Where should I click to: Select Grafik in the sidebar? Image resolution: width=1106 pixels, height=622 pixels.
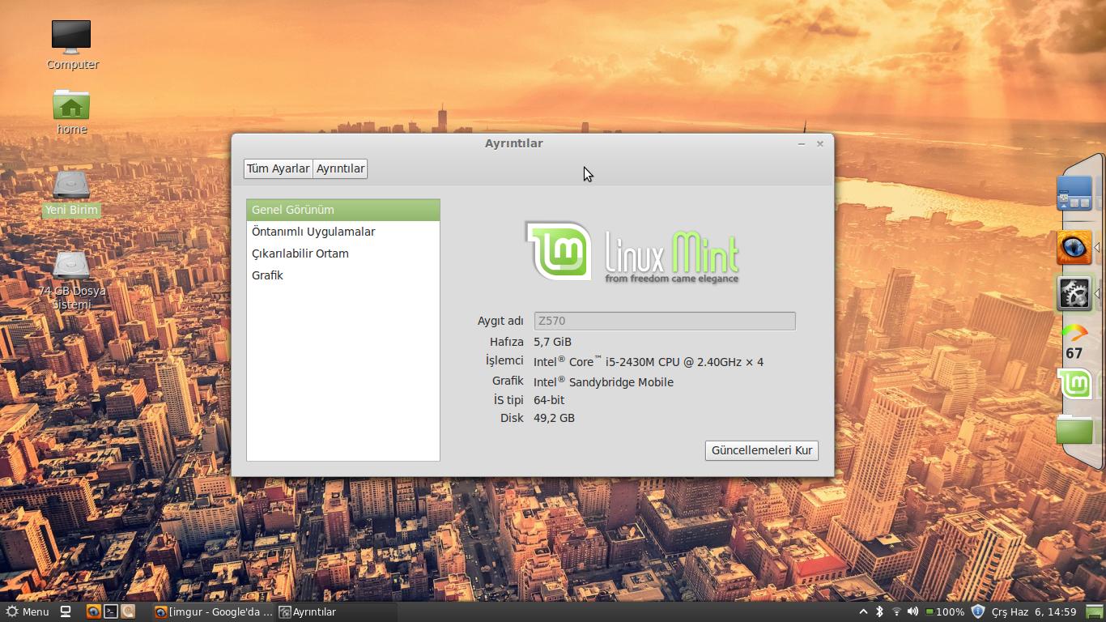point(343,275)
